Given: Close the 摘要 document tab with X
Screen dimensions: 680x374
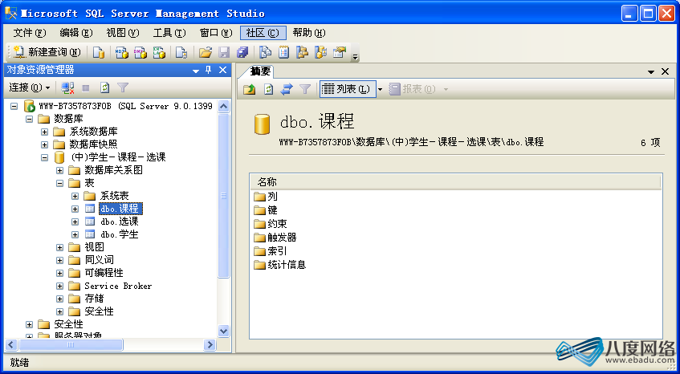Looking at the screenshot, I should [665, 71].
